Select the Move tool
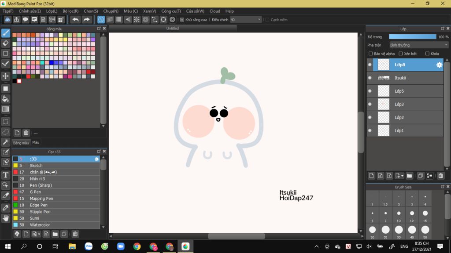Image resolution: width=451 pixels, height=253 pixels. (x=6, y=76)
